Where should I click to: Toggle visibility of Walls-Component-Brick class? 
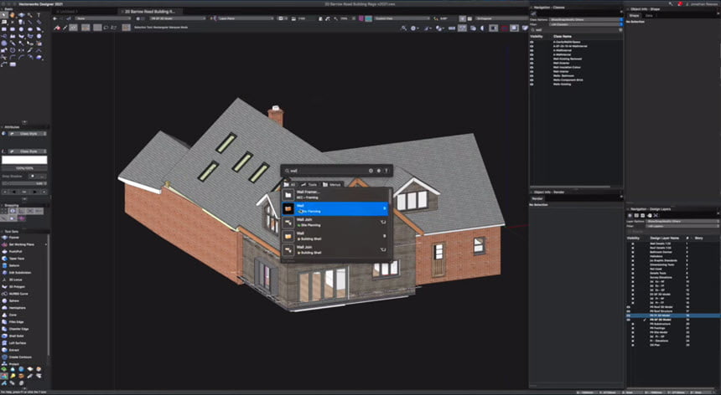pyautogui.click(x=532, y=80)
